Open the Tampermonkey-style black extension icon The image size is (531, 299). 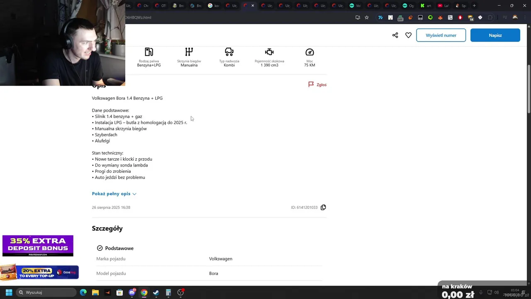click(x=420, y=17)
